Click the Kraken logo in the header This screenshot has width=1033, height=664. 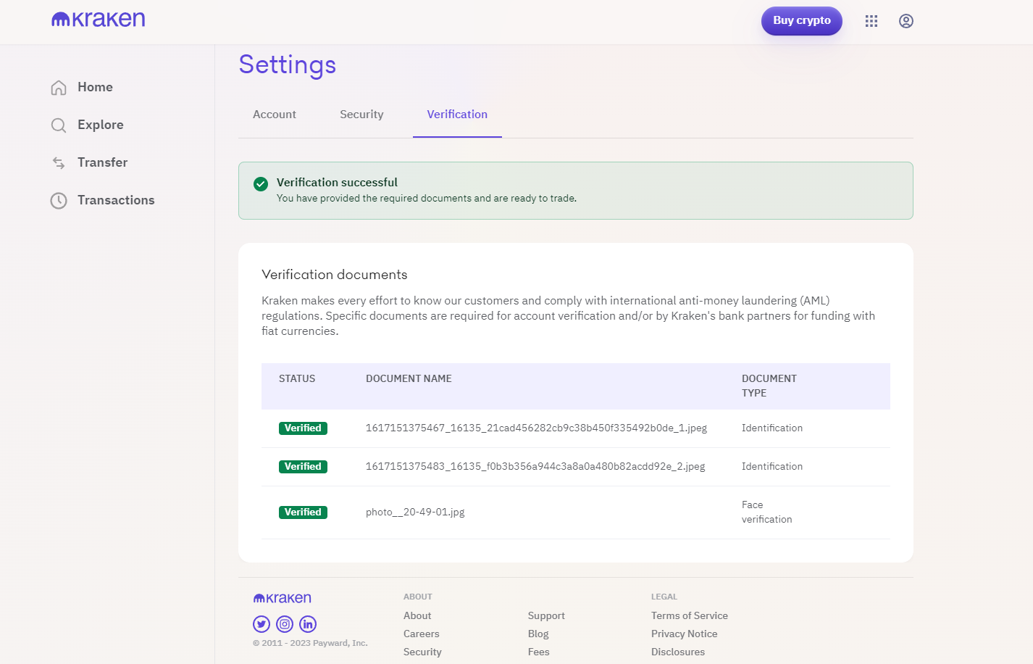(99, 20)
